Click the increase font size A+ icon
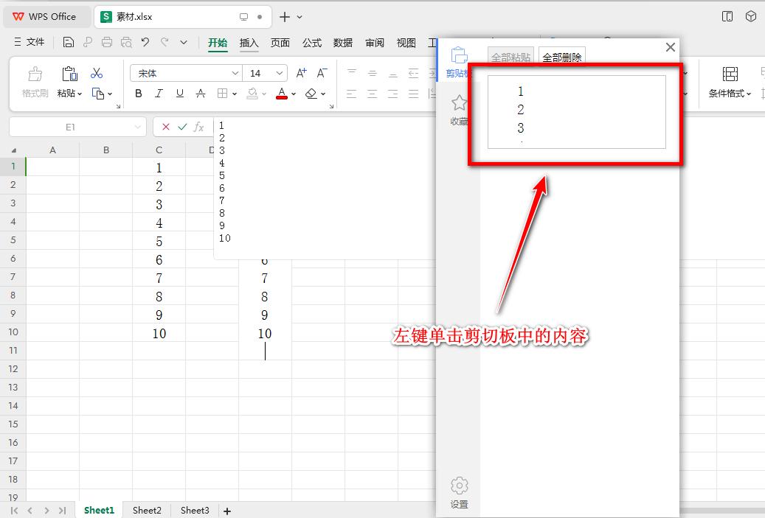 302,73
